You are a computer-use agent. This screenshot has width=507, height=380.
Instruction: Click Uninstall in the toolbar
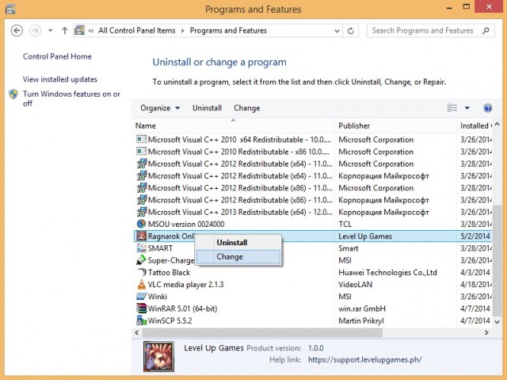(207, 108)
